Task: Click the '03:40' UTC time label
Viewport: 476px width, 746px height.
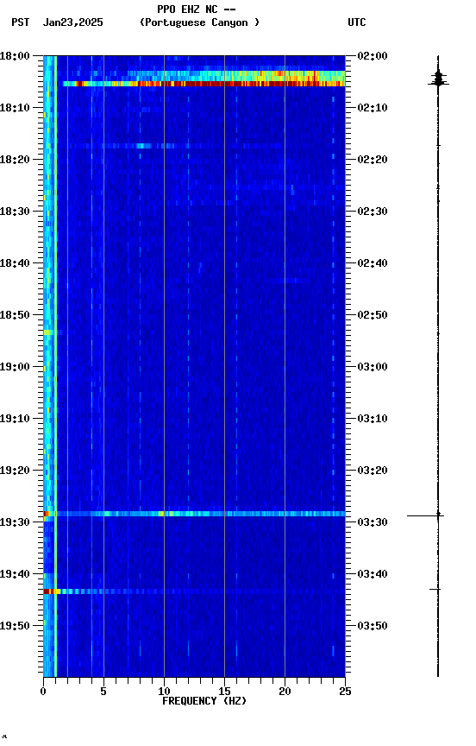Action: [373, 574]
